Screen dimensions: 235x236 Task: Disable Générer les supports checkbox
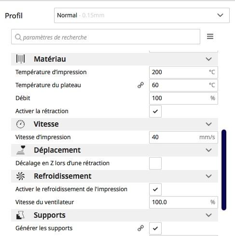pos(155,228)
